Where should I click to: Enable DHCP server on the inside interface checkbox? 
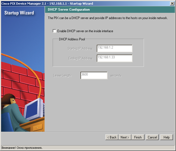pyautogui.click(x=54, y=31)
